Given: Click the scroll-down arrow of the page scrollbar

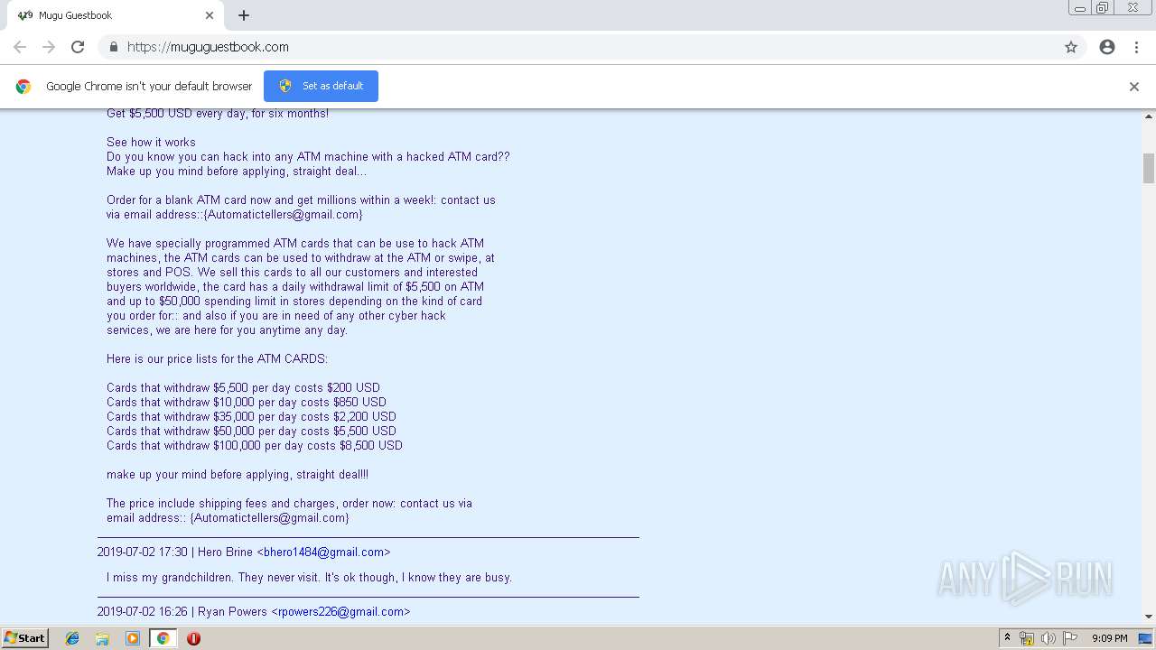Looking at the screenshot, I should pyautogui.click(x=1149, y=617).
